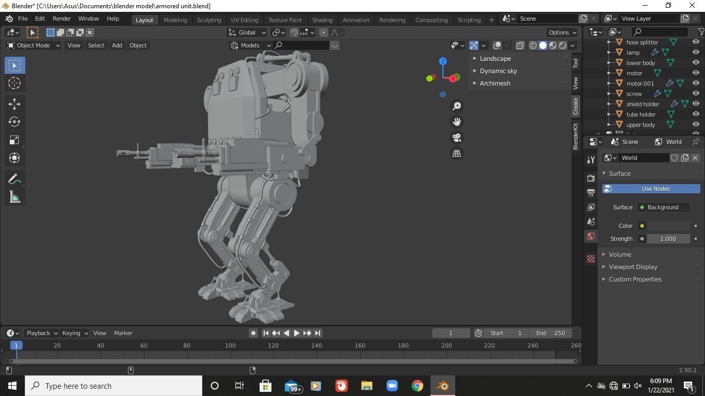Switch perspective/orthographic grid icon
This screenshot has height=396, width=705.
[457, 154]
